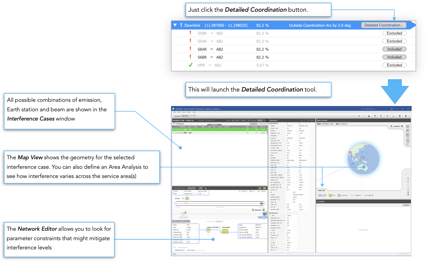Expand the Beam Pair S6BR row
Image resolution: width=427 pixels, height=265 pixels.
tap(174, 133)
